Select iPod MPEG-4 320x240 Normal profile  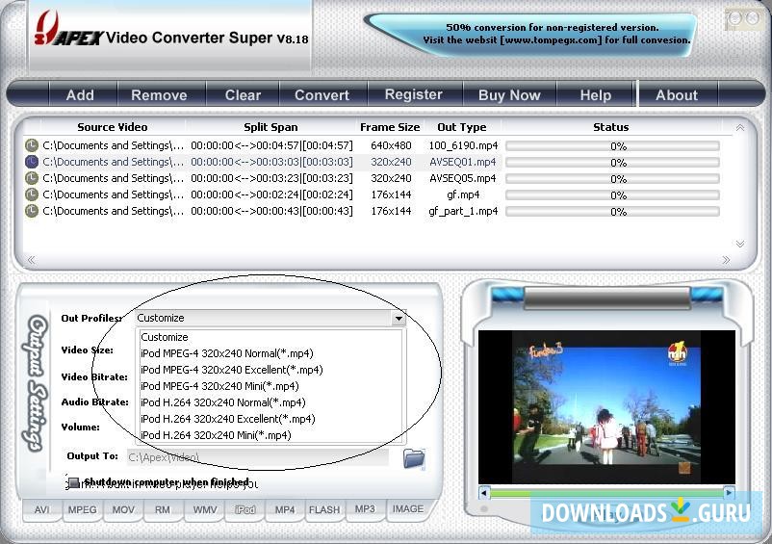(x=270, y=353)
